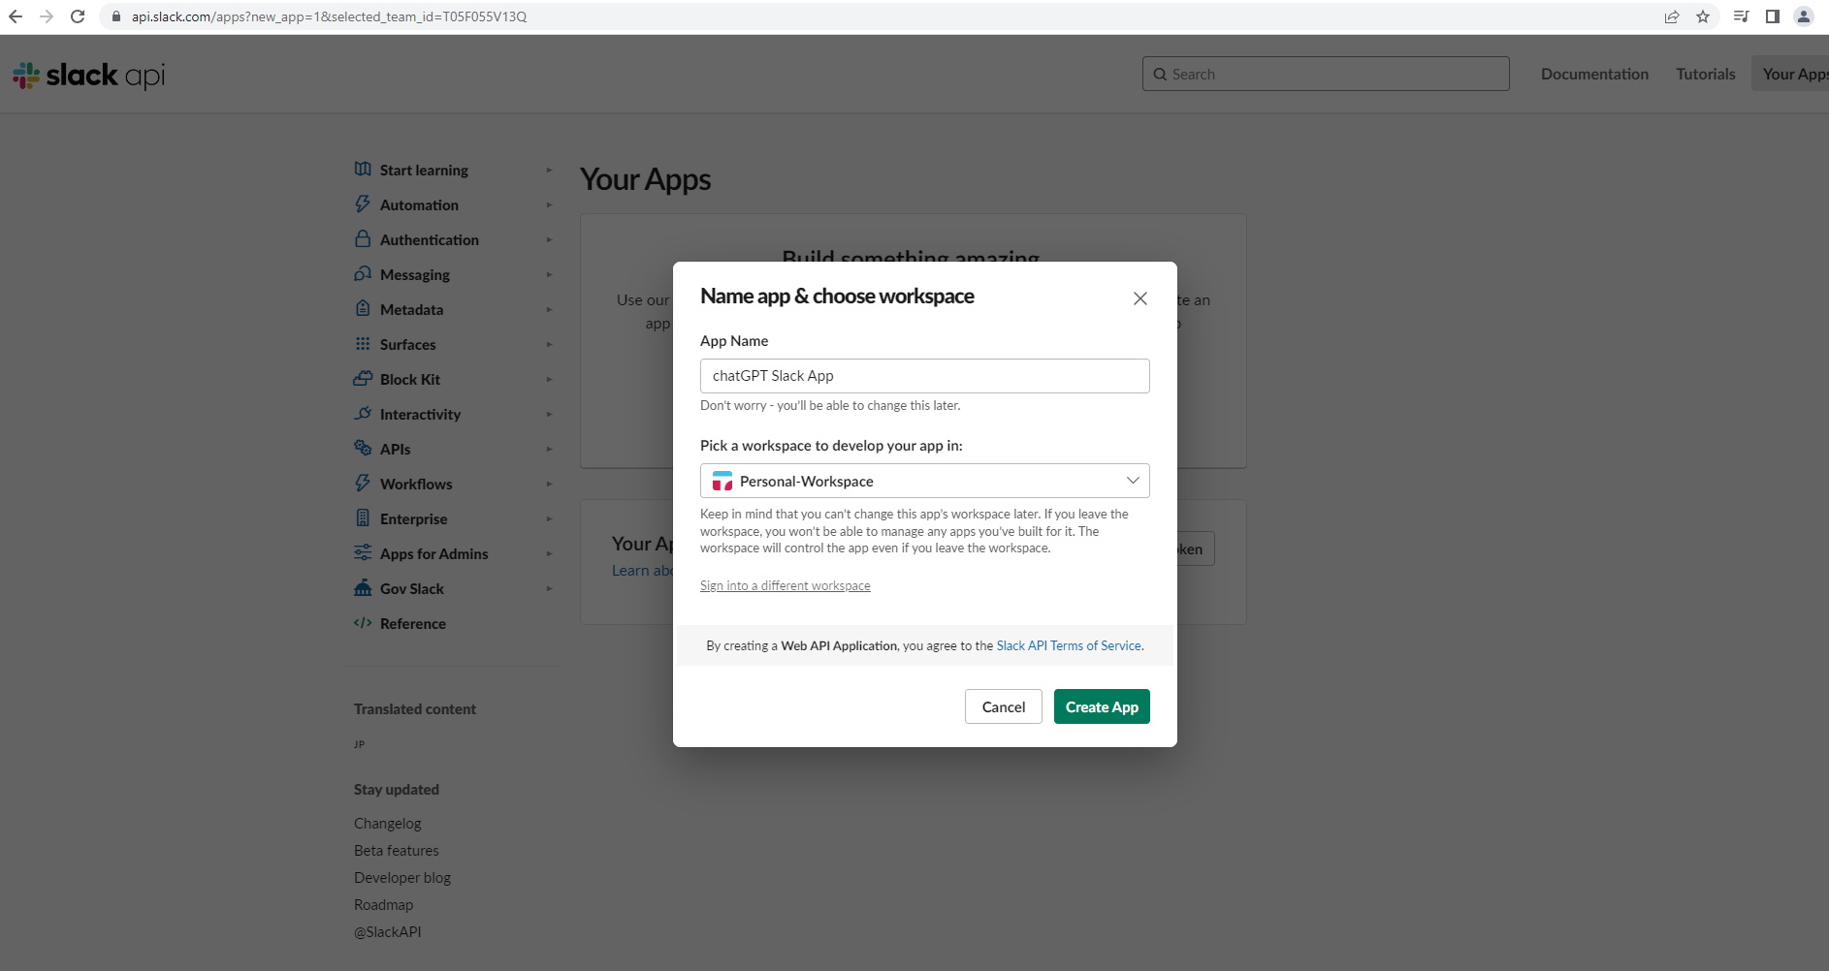Viewport: 1829px width, 971px height.
Task: Click Sign into a different workspace link
Action: pos(785,586)
